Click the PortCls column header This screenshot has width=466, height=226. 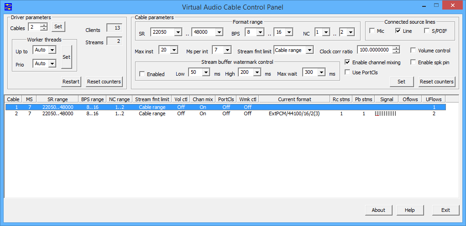[x=226, y=99]
